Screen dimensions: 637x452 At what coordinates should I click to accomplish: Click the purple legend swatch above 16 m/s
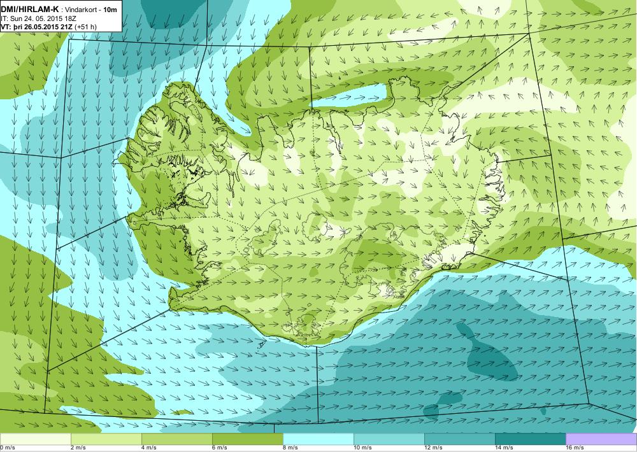(601, 439)
